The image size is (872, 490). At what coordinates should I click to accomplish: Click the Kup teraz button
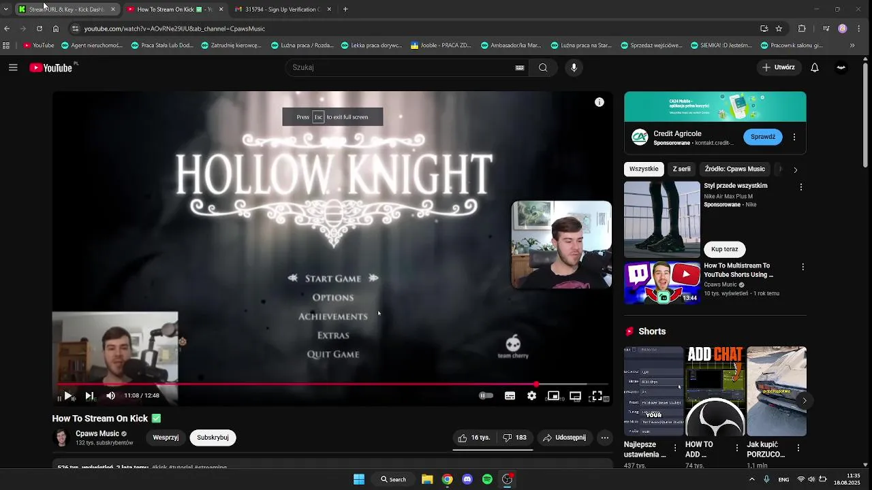click(x=724, y=249)
